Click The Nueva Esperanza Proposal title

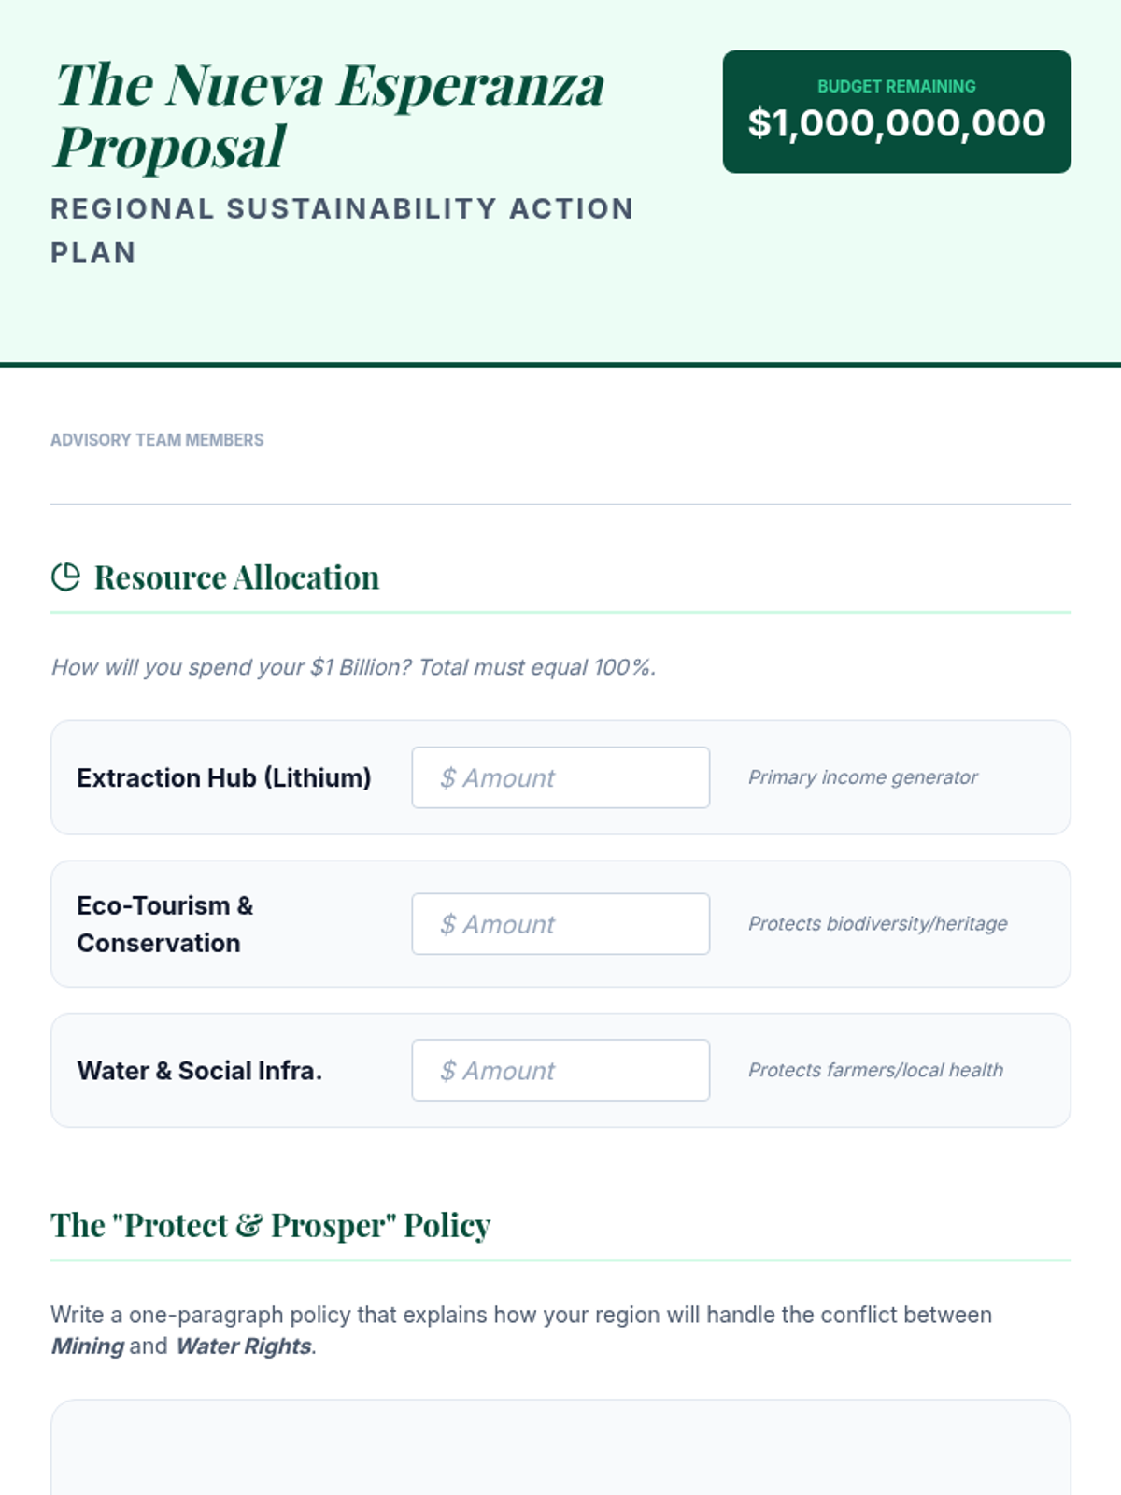(x=330, y=115)
